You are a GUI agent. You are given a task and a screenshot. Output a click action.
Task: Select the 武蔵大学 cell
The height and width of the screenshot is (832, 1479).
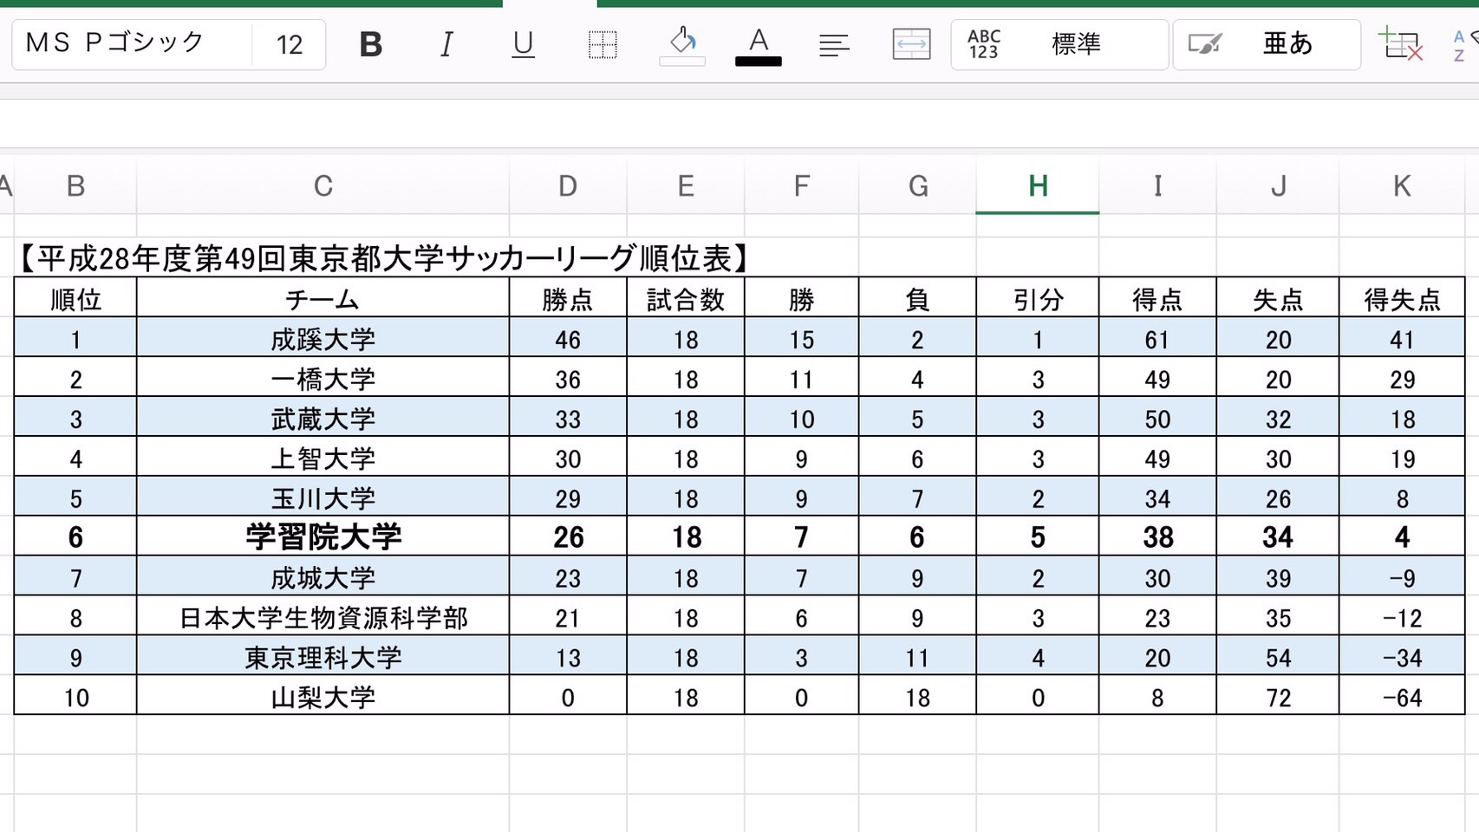[323, 418]
